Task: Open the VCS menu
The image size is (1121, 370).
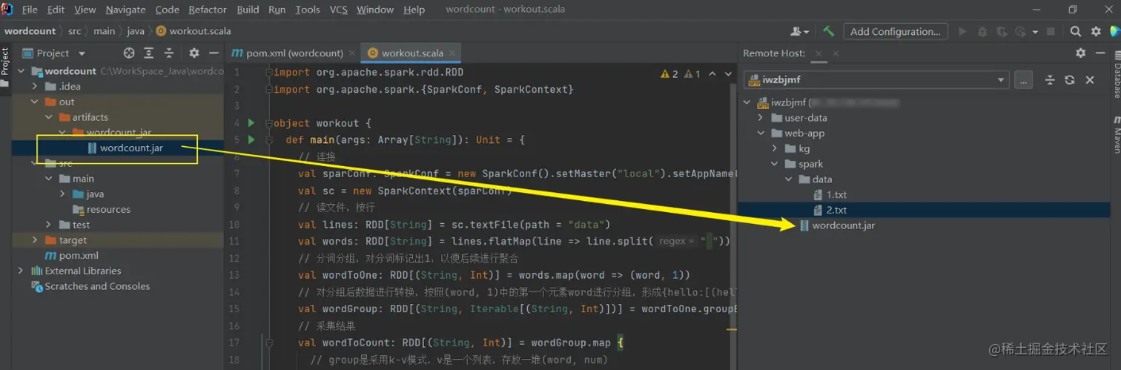Action: [x=338, y=10]
